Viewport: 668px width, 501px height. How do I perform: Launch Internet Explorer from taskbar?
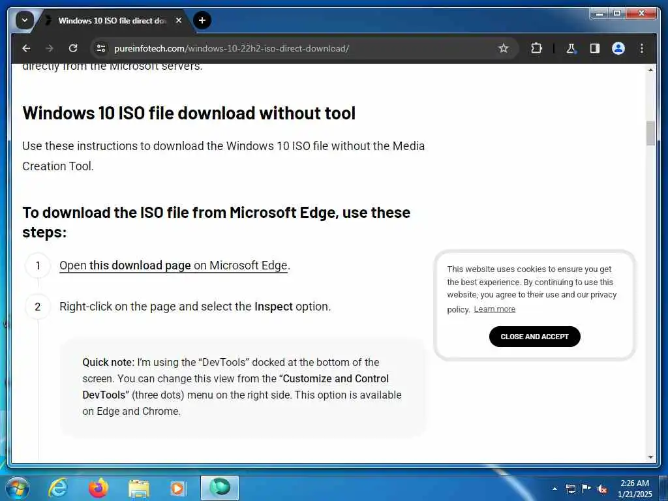point(57,488)
